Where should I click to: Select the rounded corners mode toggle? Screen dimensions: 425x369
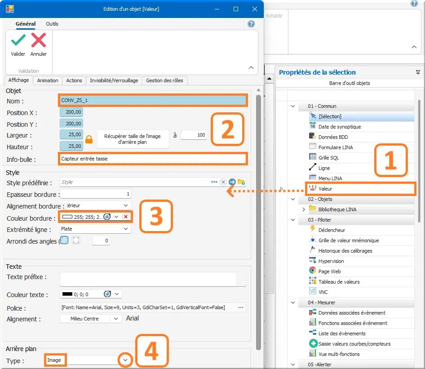pyautogui.click(x=65, y=240)
